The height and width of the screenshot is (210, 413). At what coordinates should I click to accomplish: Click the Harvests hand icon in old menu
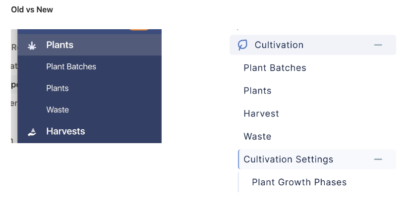pyautogui.click(x=32, y=132)
